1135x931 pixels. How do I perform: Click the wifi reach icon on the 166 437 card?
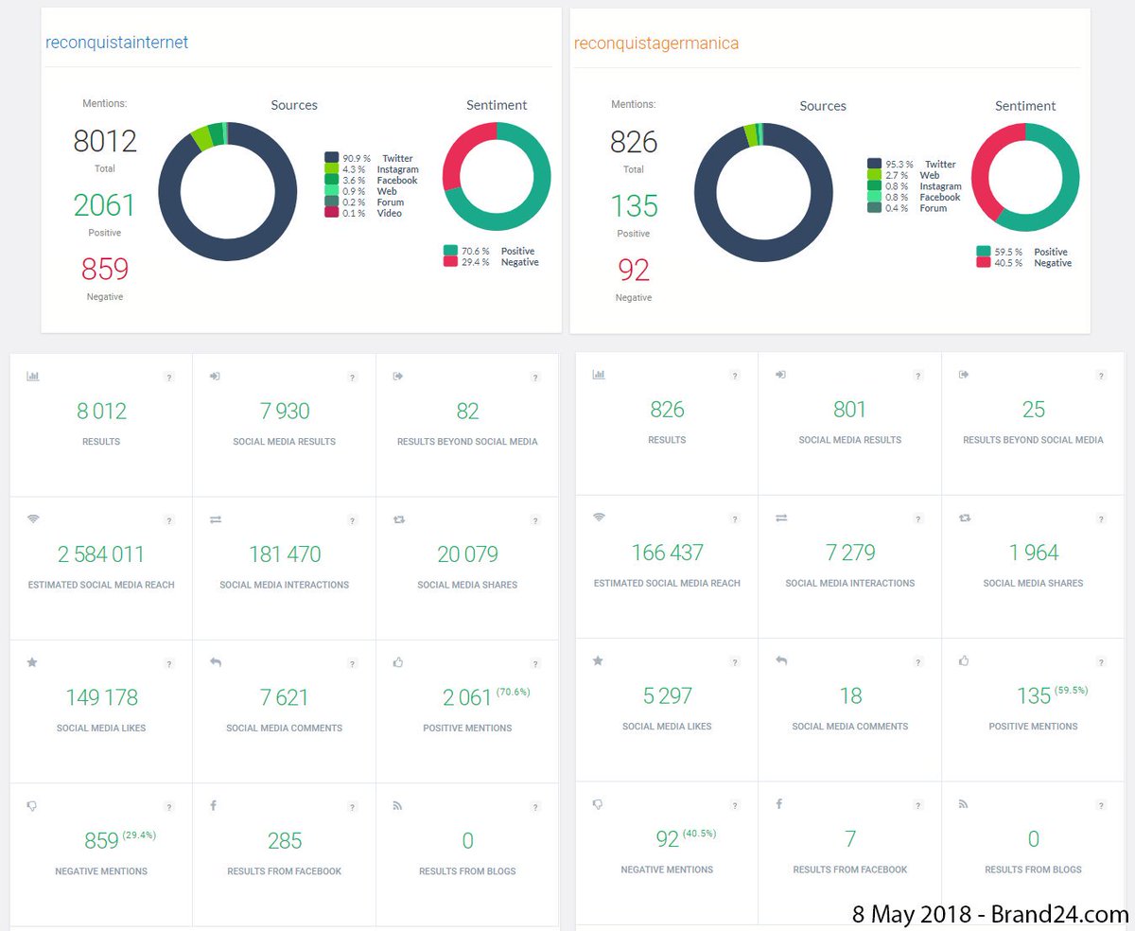599,518
